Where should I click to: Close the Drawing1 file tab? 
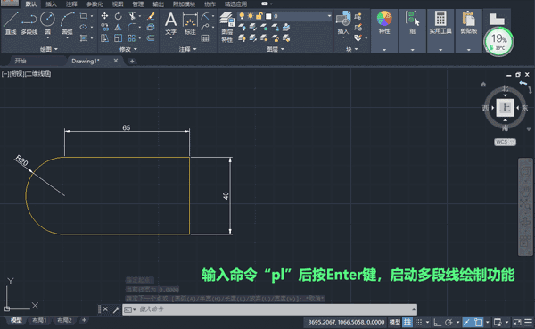[x=116, y=61]
